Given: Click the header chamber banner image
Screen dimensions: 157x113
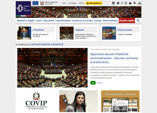Looking at the screenshot, I should pyautogui.click(x=86, y=12).
